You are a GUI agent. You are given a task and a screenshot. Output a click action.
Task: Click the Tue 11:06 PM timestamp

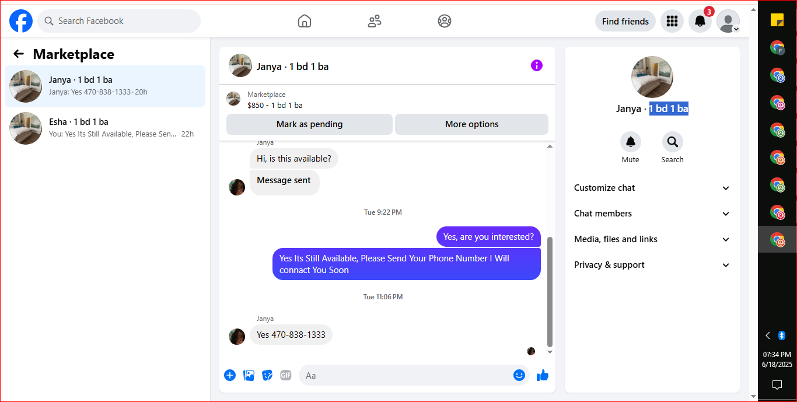(383, 297)
